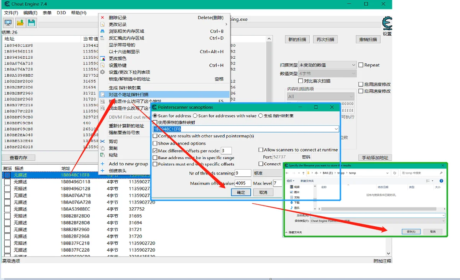The image size is (460, 280).
Task: Open the 组织 dropdown in the save dialog
Action: click(290, 181)
